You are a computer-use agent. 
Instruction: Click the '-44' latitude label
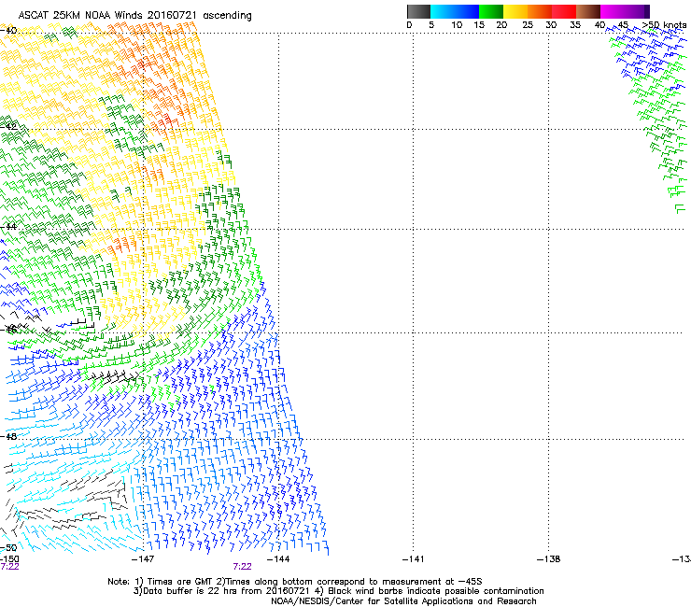(8, 227)
